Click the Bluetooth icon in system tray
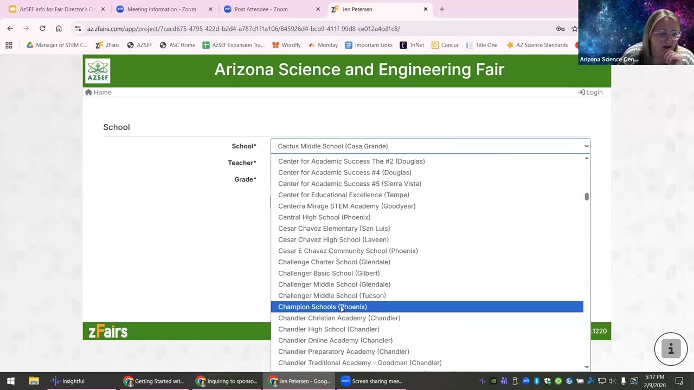 pos(537,381)
